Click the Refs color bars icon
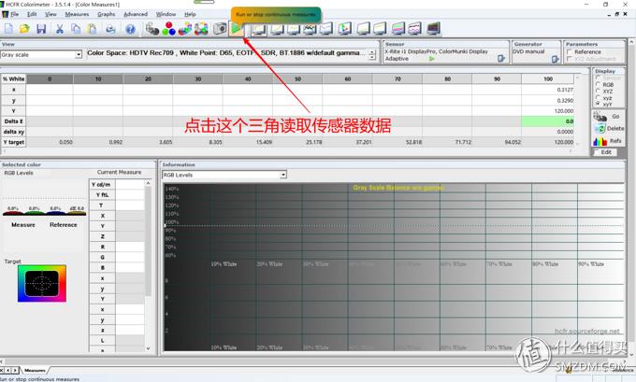Screen dimensions: 636x382 click(x=600, y=141)
